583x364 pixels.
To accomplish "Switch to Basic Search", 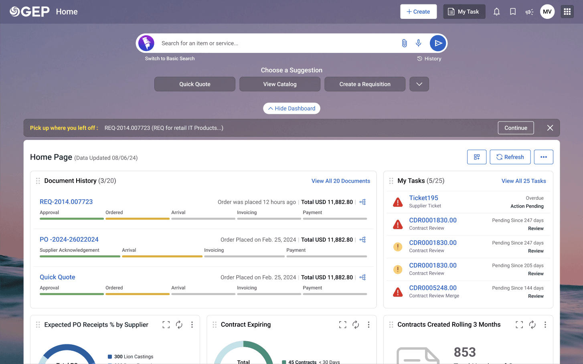I will [170, 59].
